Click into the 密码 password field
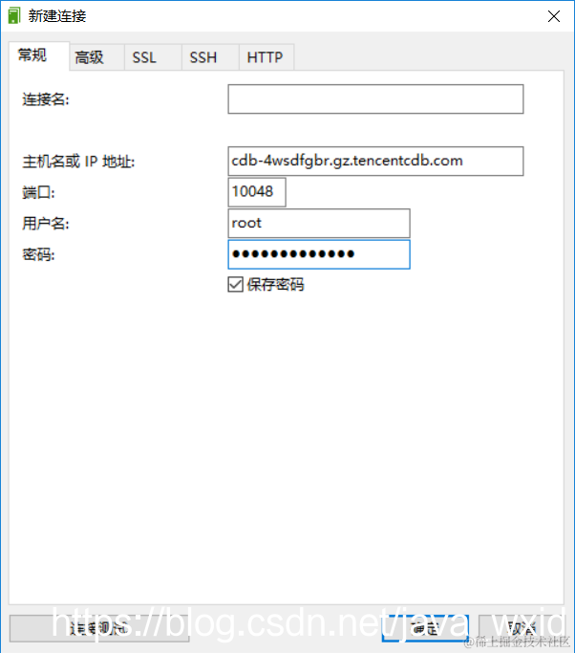 tap(319, 254)
